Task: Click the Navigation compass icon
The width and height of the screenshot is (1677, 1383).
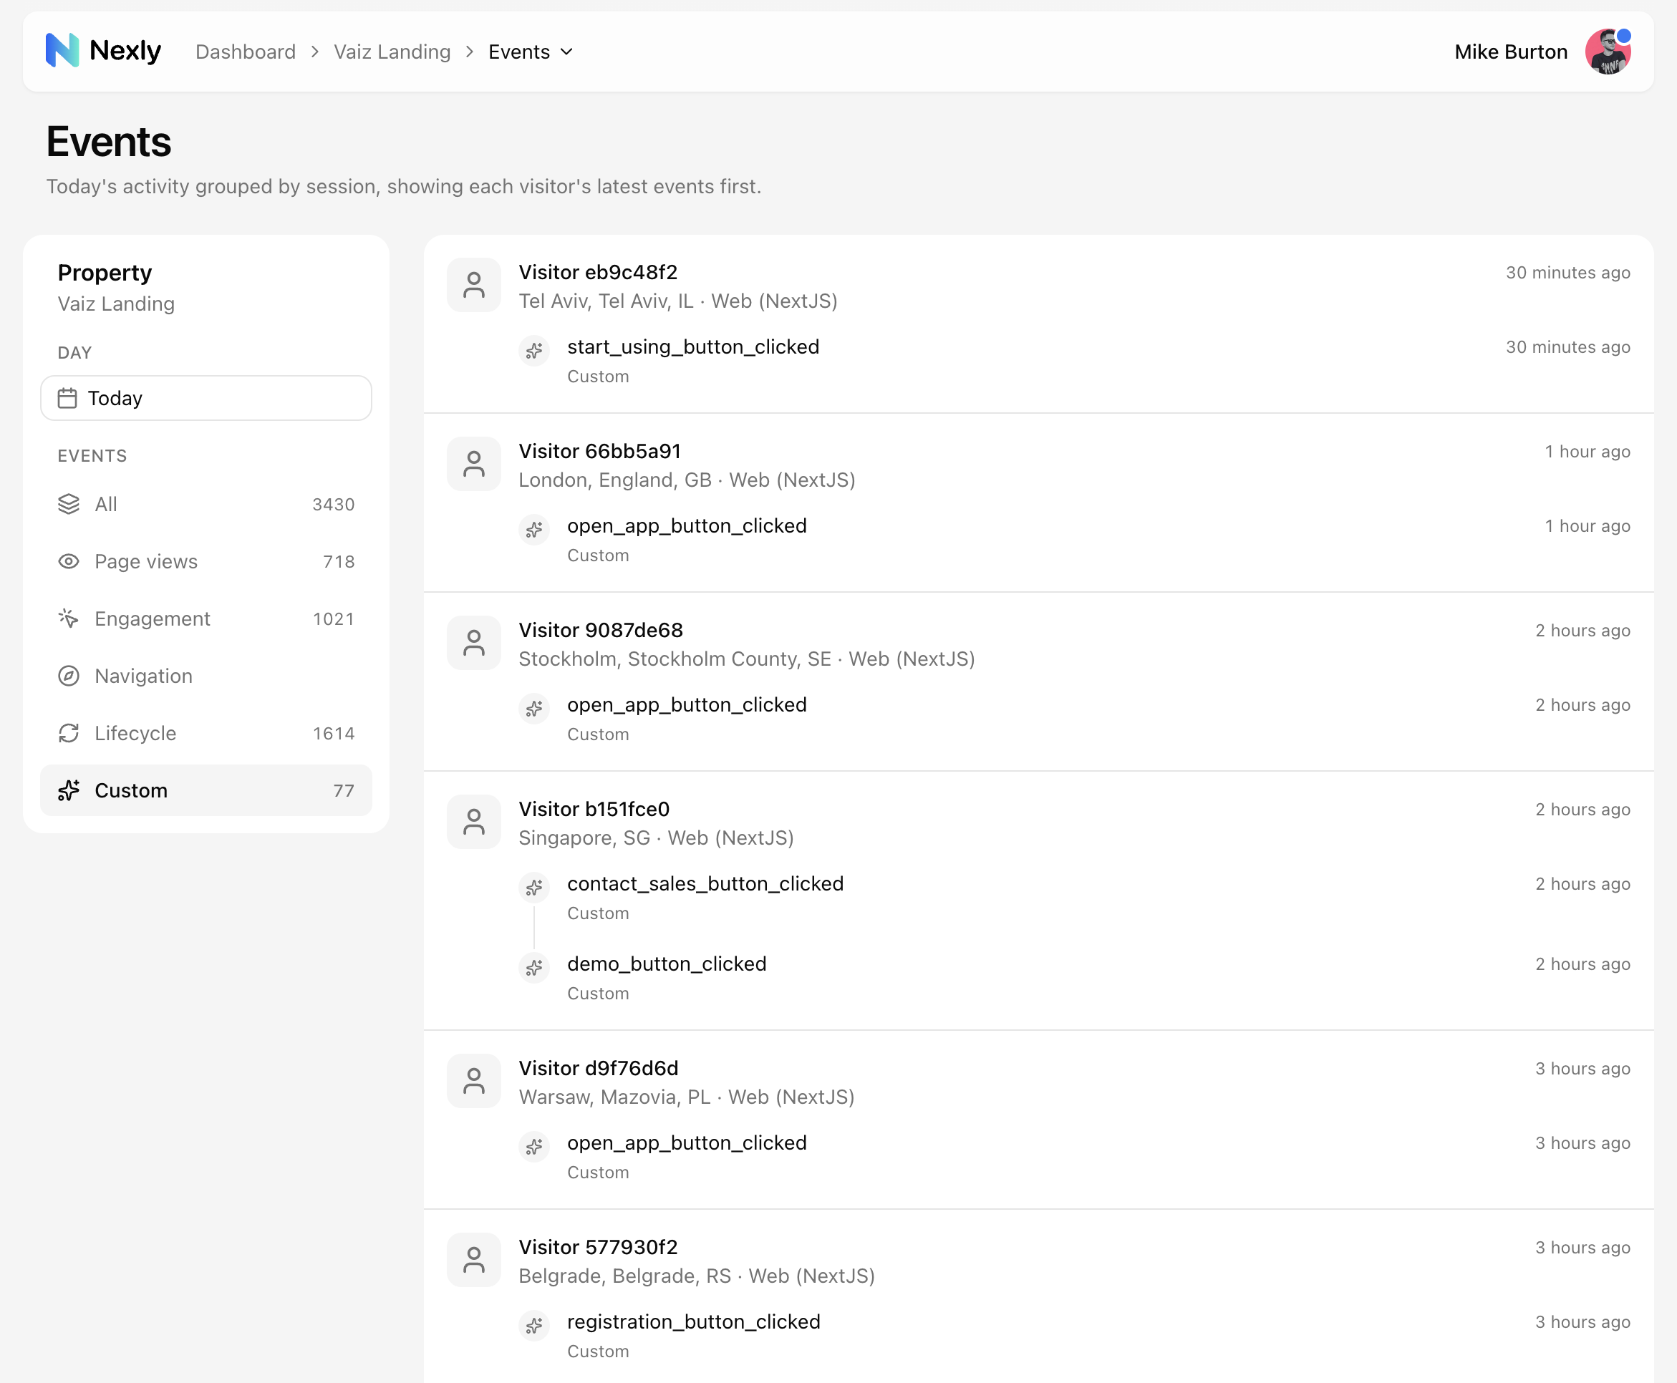Action: 69,676
